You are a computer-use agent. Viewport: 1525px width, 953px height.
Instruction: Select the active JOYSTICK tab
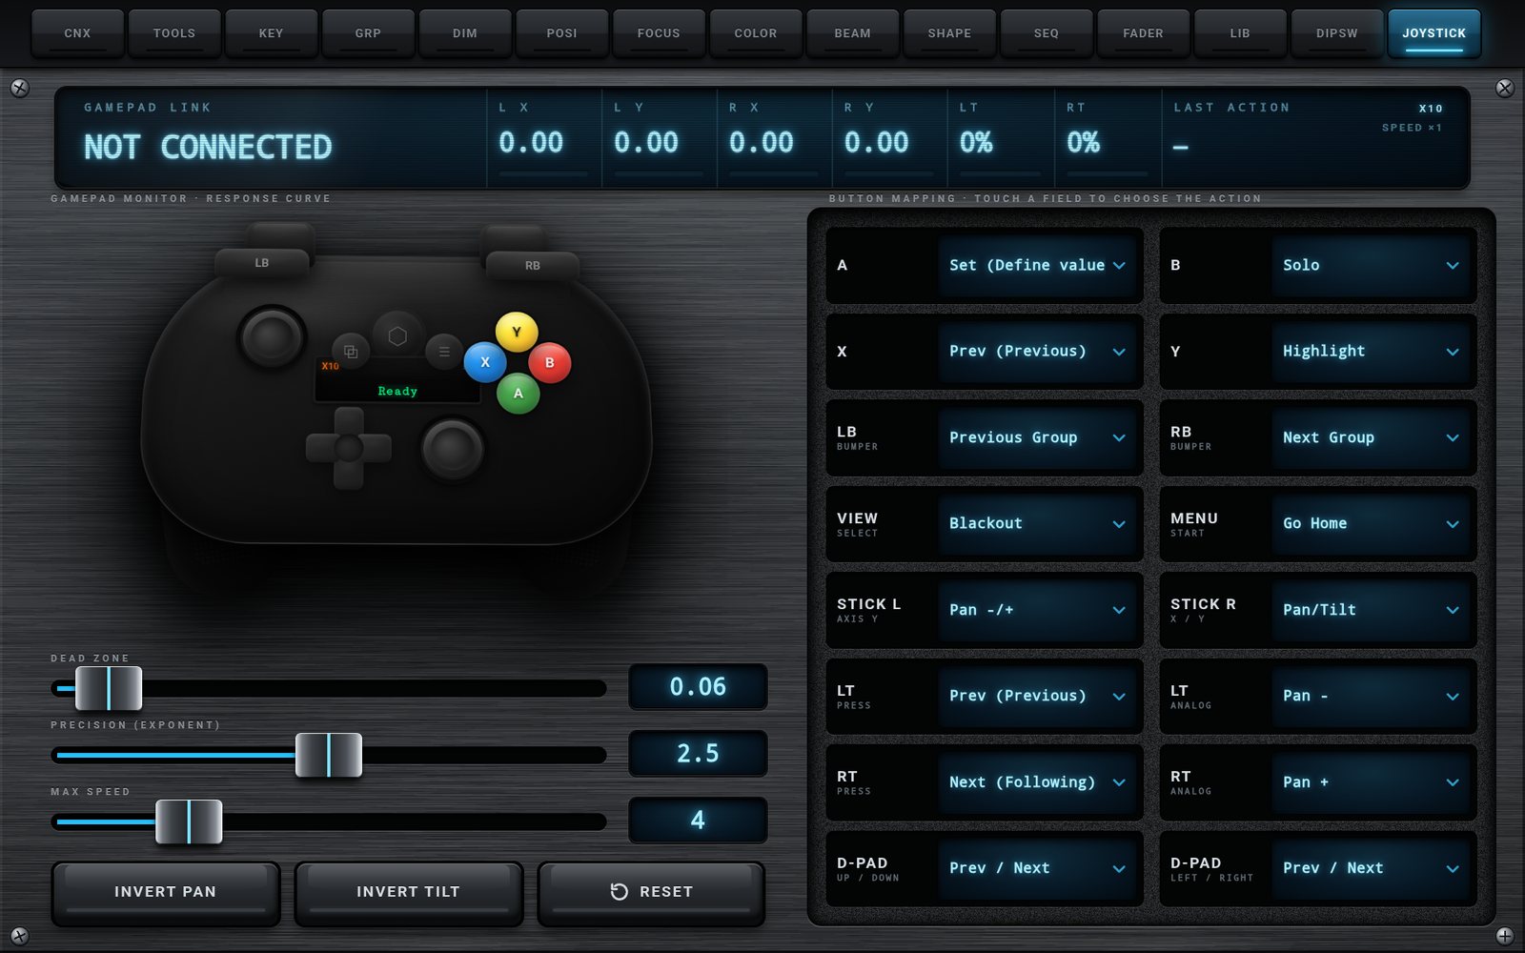(1434, 33)
